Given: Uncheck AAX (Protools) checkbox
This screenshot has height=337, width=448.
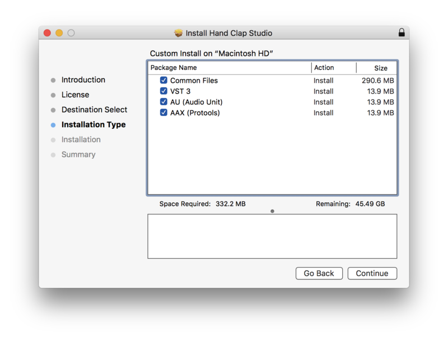Looking at the screenshot, I should (164, 113).
